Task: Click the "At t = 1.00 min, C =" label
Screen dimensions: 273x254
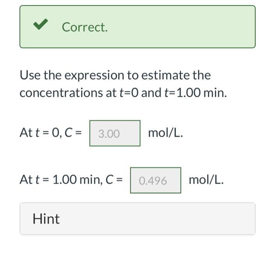Action: (71, 179)
